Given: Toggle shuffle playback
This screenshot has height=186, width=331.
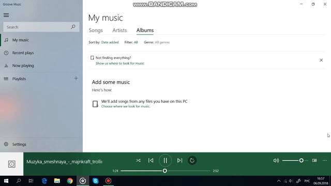Looking at the screenshot, I should tap(138, 161).
